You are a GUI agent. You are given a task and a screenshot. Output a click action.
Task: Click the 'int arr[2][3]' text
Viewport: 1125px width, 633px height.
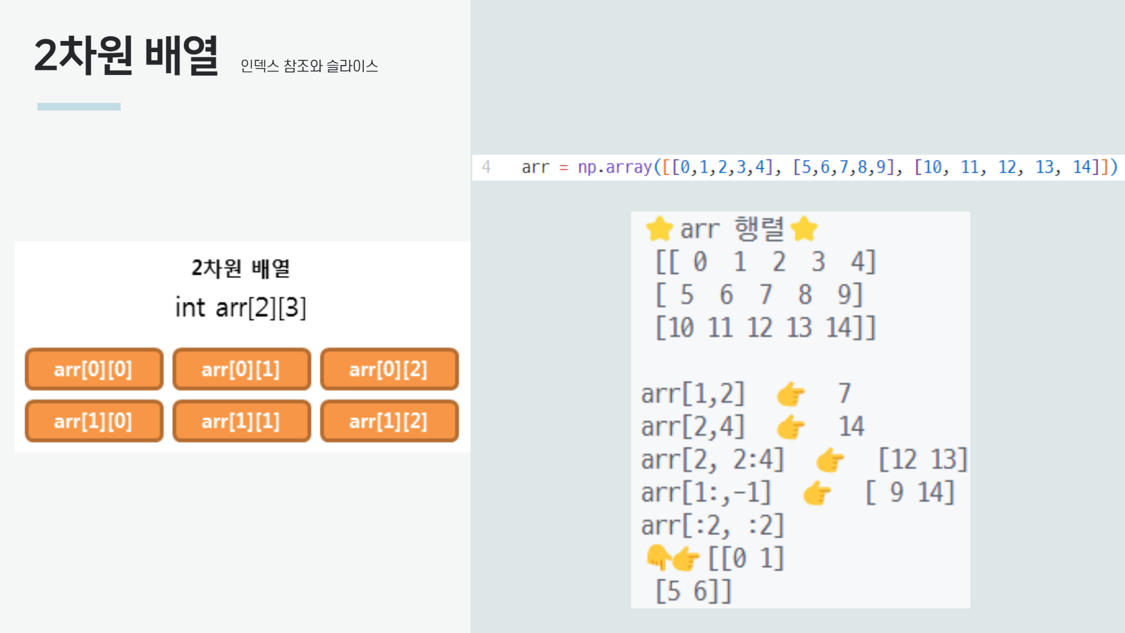click(x=241, y=308)
